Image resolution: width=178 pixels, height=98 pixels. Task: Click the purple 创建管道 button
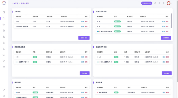point(85,73)
